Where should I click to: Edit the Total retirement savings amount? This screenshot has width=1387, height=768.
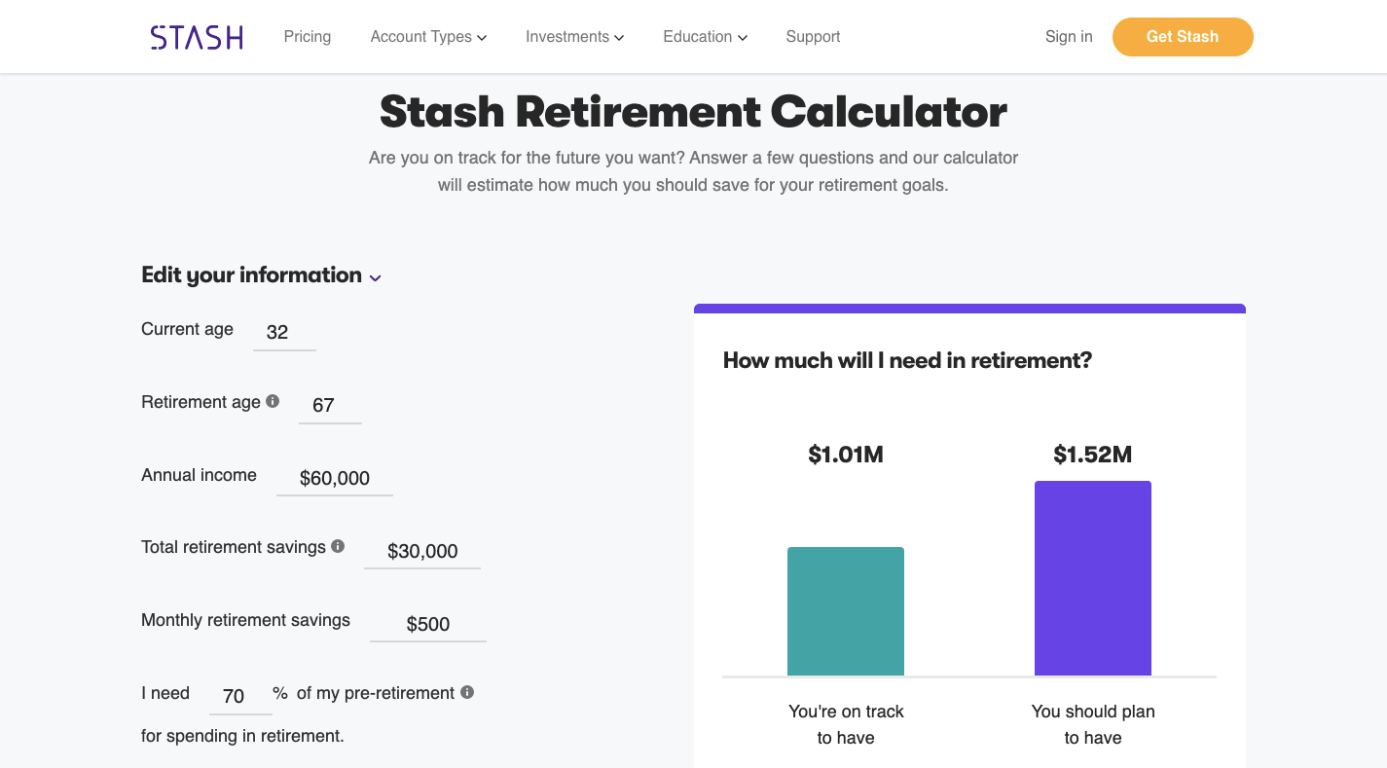422,551
